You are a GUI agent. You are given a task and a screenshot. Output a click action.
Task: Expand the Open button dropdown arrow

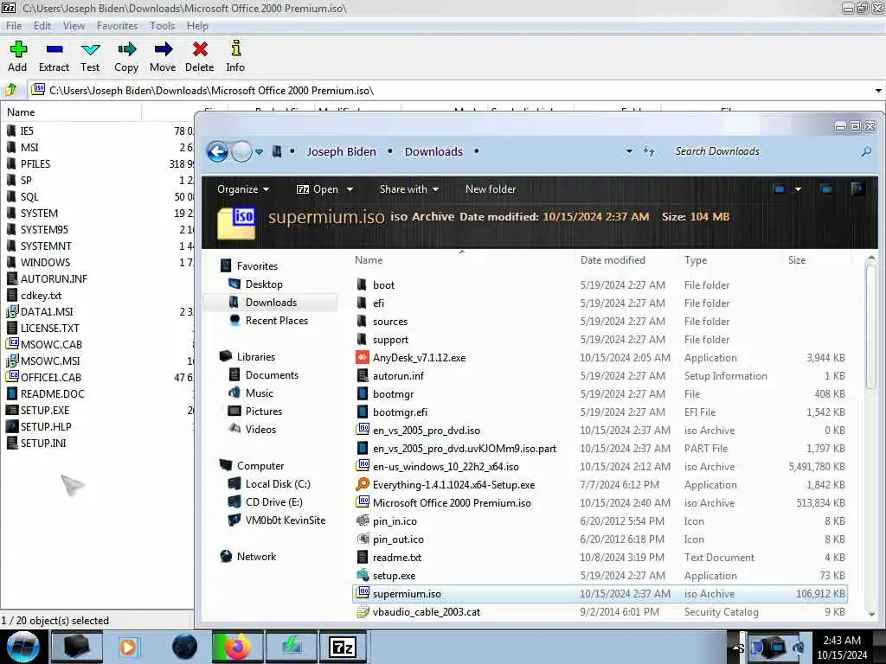tap(350, 189)
